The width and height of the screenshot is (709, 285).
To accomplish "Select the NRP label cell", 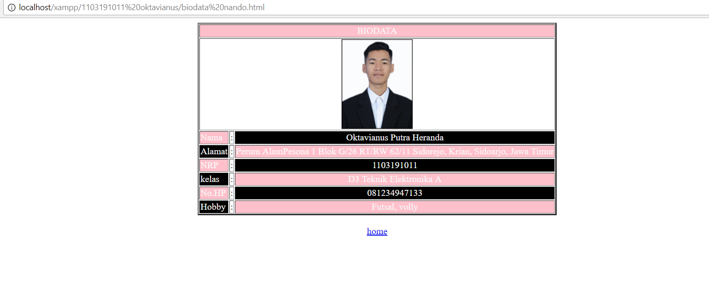I will click(x=214, y=165).
